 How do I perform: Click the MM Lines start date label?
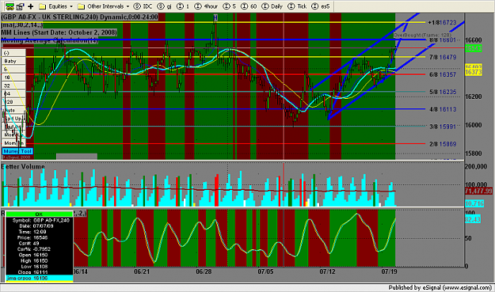59,32
